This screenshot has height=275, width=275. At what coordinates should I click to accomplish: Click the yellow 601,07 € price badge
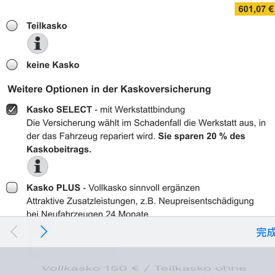coord(255,9)
